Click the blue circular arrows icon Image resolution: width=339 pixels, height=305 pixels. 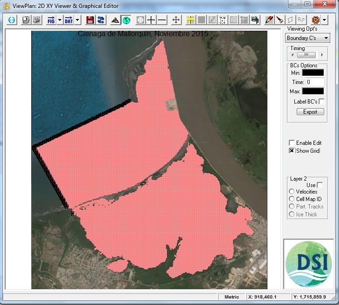tap(12, 20)
